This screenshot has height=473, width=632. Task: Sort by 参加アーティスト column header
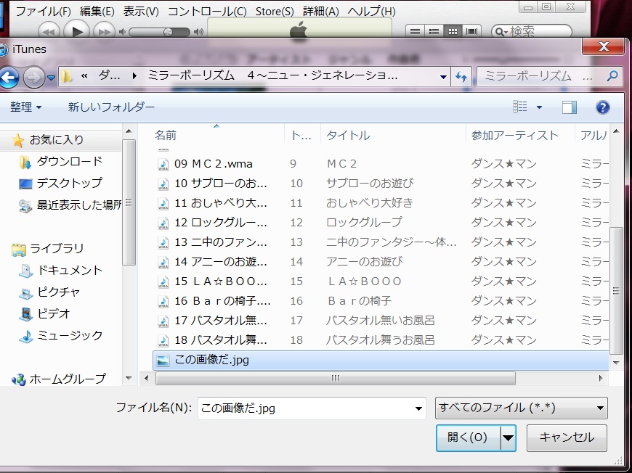(515, 135)
